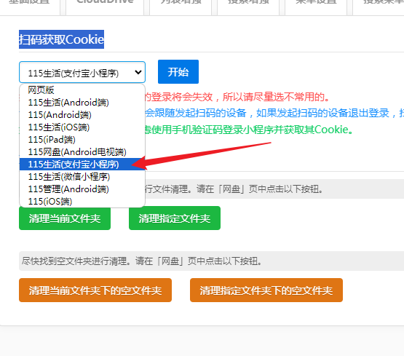Click the blue text about 发起扫码的设备
This screenshot has height=356, width=404.
[274, 113]
